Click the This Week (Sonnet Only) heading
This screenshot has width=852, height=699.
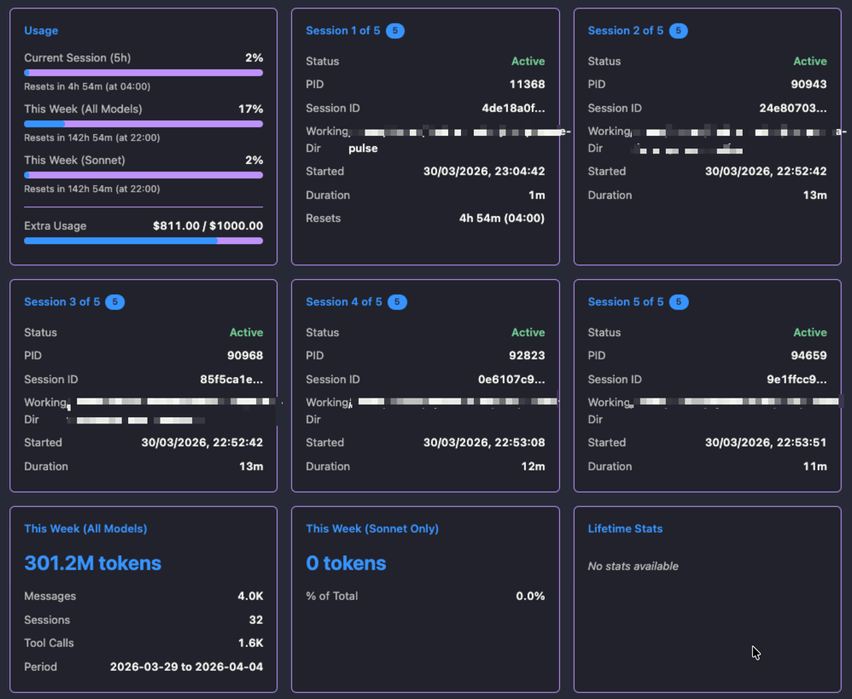pyautogui.click(x=372, y=528)
